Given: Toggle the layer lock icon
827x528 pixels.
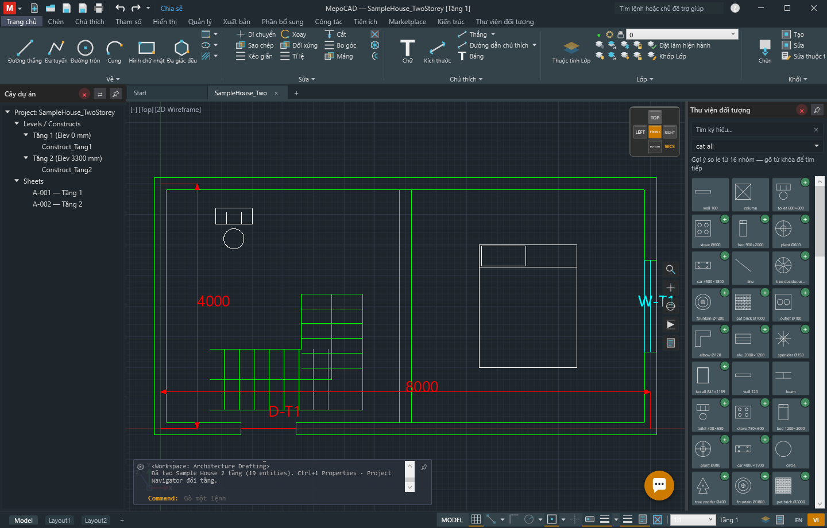Looking at the screenshot, I should [x=620, y=34].
